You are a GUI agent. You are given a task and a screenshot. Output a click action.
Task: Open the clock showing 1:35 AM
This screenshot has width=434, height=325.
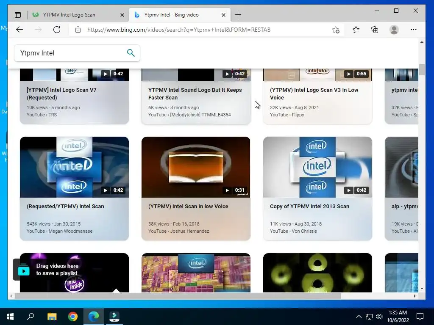(398, 317)
